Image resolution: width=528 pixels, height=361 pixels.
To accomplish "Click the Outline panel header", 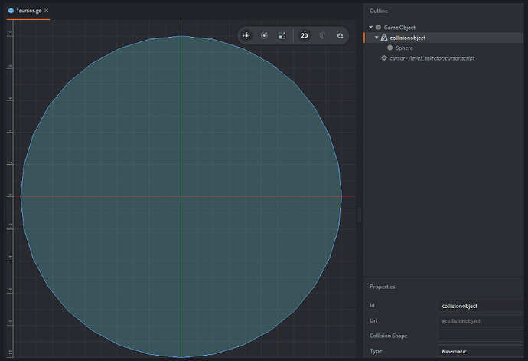I will click(379, 11).
